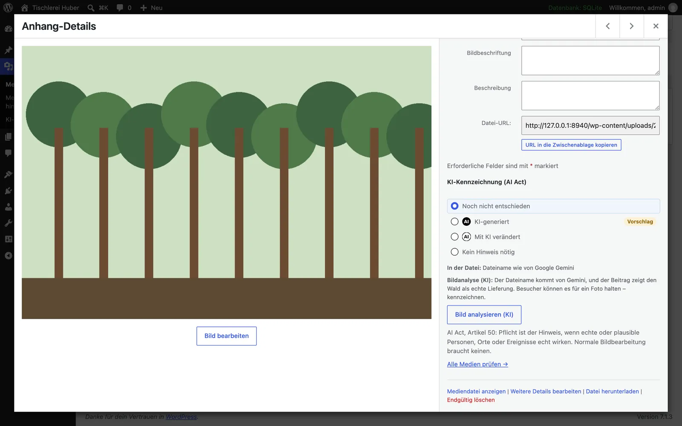Open the comments bubble in admin bar

click(x=120, y=8)
